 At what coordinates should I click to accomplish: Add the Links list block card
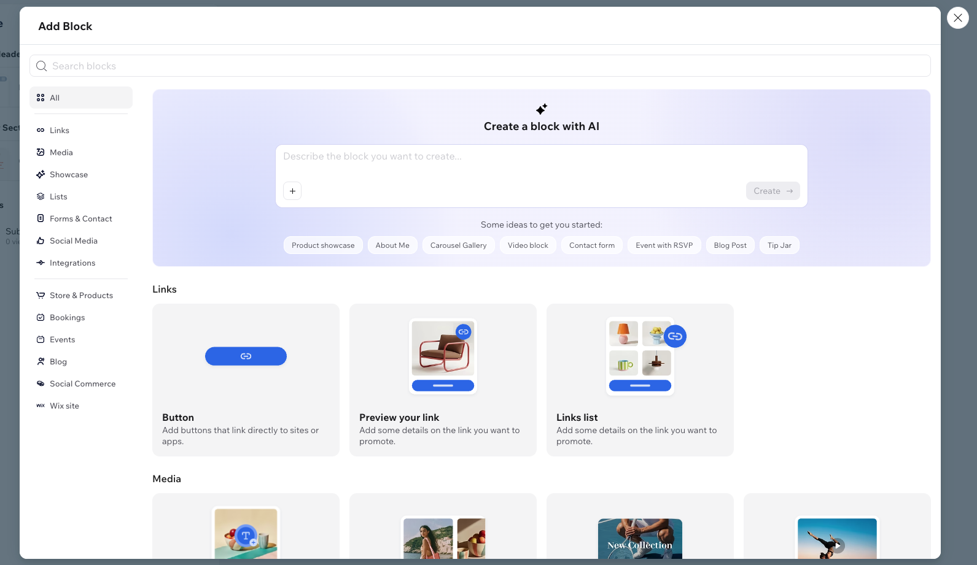640,380
